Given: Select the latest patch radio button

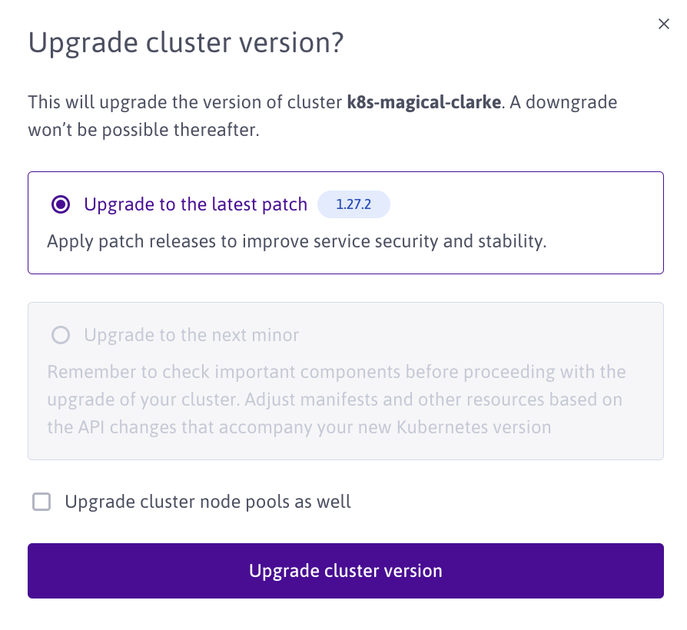Looking at the screenshot, I should click(61, 204).
